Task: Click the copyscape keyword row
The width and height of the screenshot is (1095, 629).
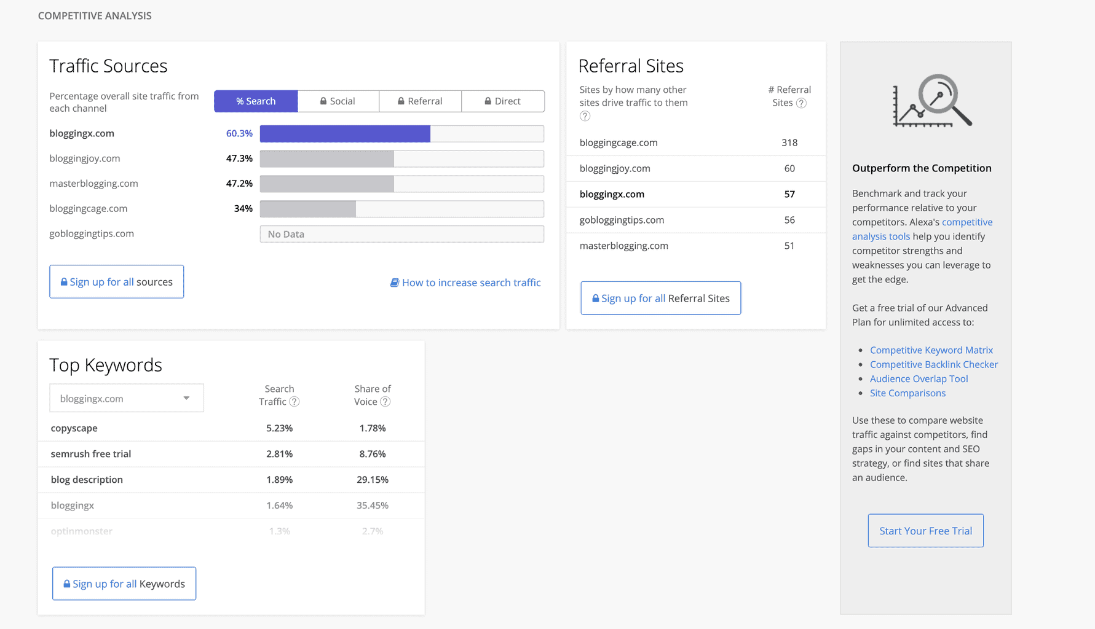Action: [231, 428]
